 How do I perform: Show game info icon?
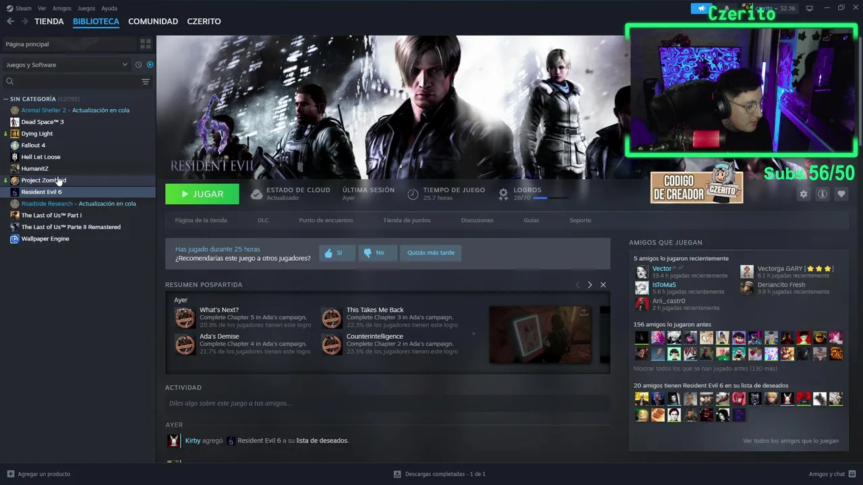click(x=822, y=194)
